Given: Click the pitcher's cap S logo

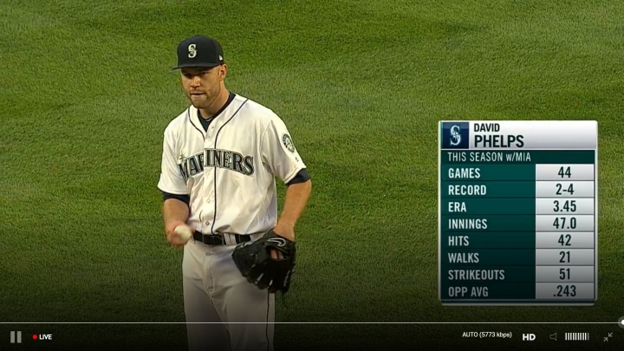Looking at the screenshot, I should tap(192, 50).
